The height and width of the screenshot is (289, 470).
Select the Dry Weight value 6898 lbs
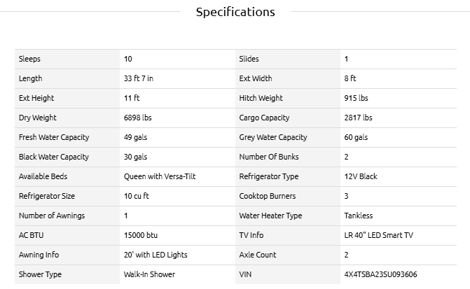(x=137, y=118)
